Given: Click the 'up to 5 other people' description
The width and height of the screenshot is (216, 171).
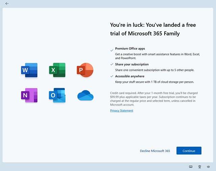Looking at the screenshot, I should click(155, 70).
